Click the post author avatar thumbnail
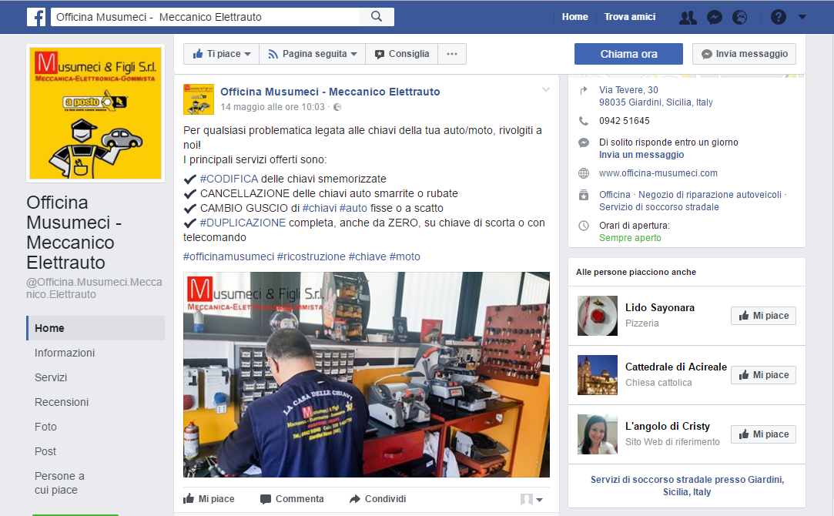This screenshot has width=834, height=516. (199, 99)
